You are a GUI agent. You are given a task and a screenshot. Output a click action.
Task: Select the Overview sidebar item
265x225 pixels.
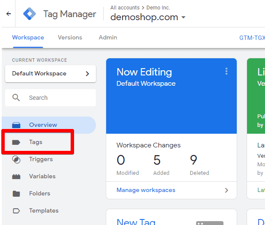pos(49,125)
